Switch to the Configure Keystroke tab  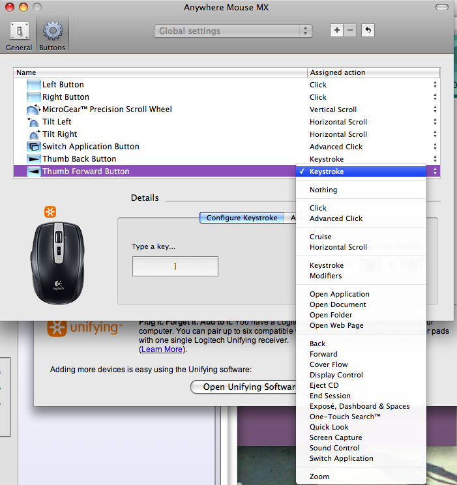tap(242, 218)
